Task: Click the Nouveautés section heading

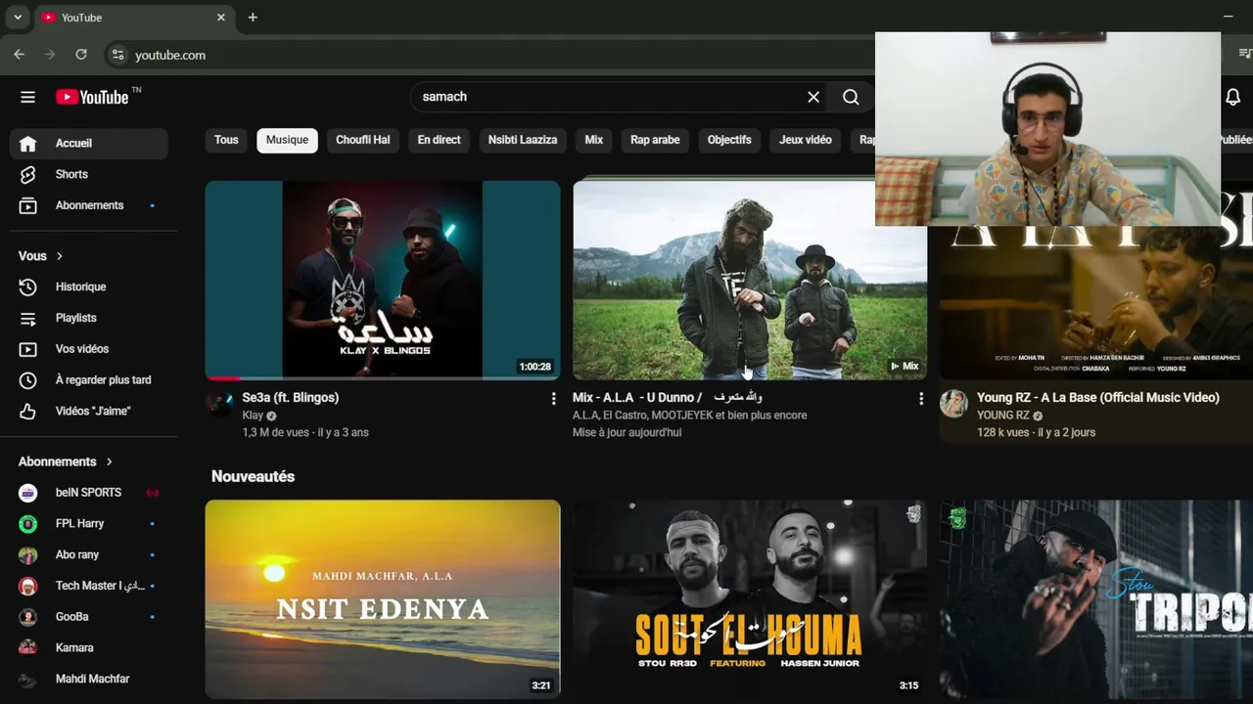Action: pos(253,477)
